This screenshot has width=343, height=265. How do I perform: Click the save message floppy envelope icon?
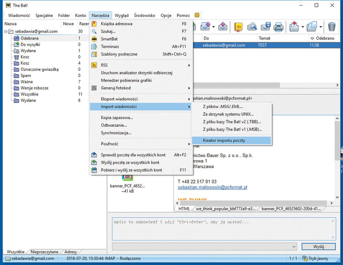[x=265, y=27]
